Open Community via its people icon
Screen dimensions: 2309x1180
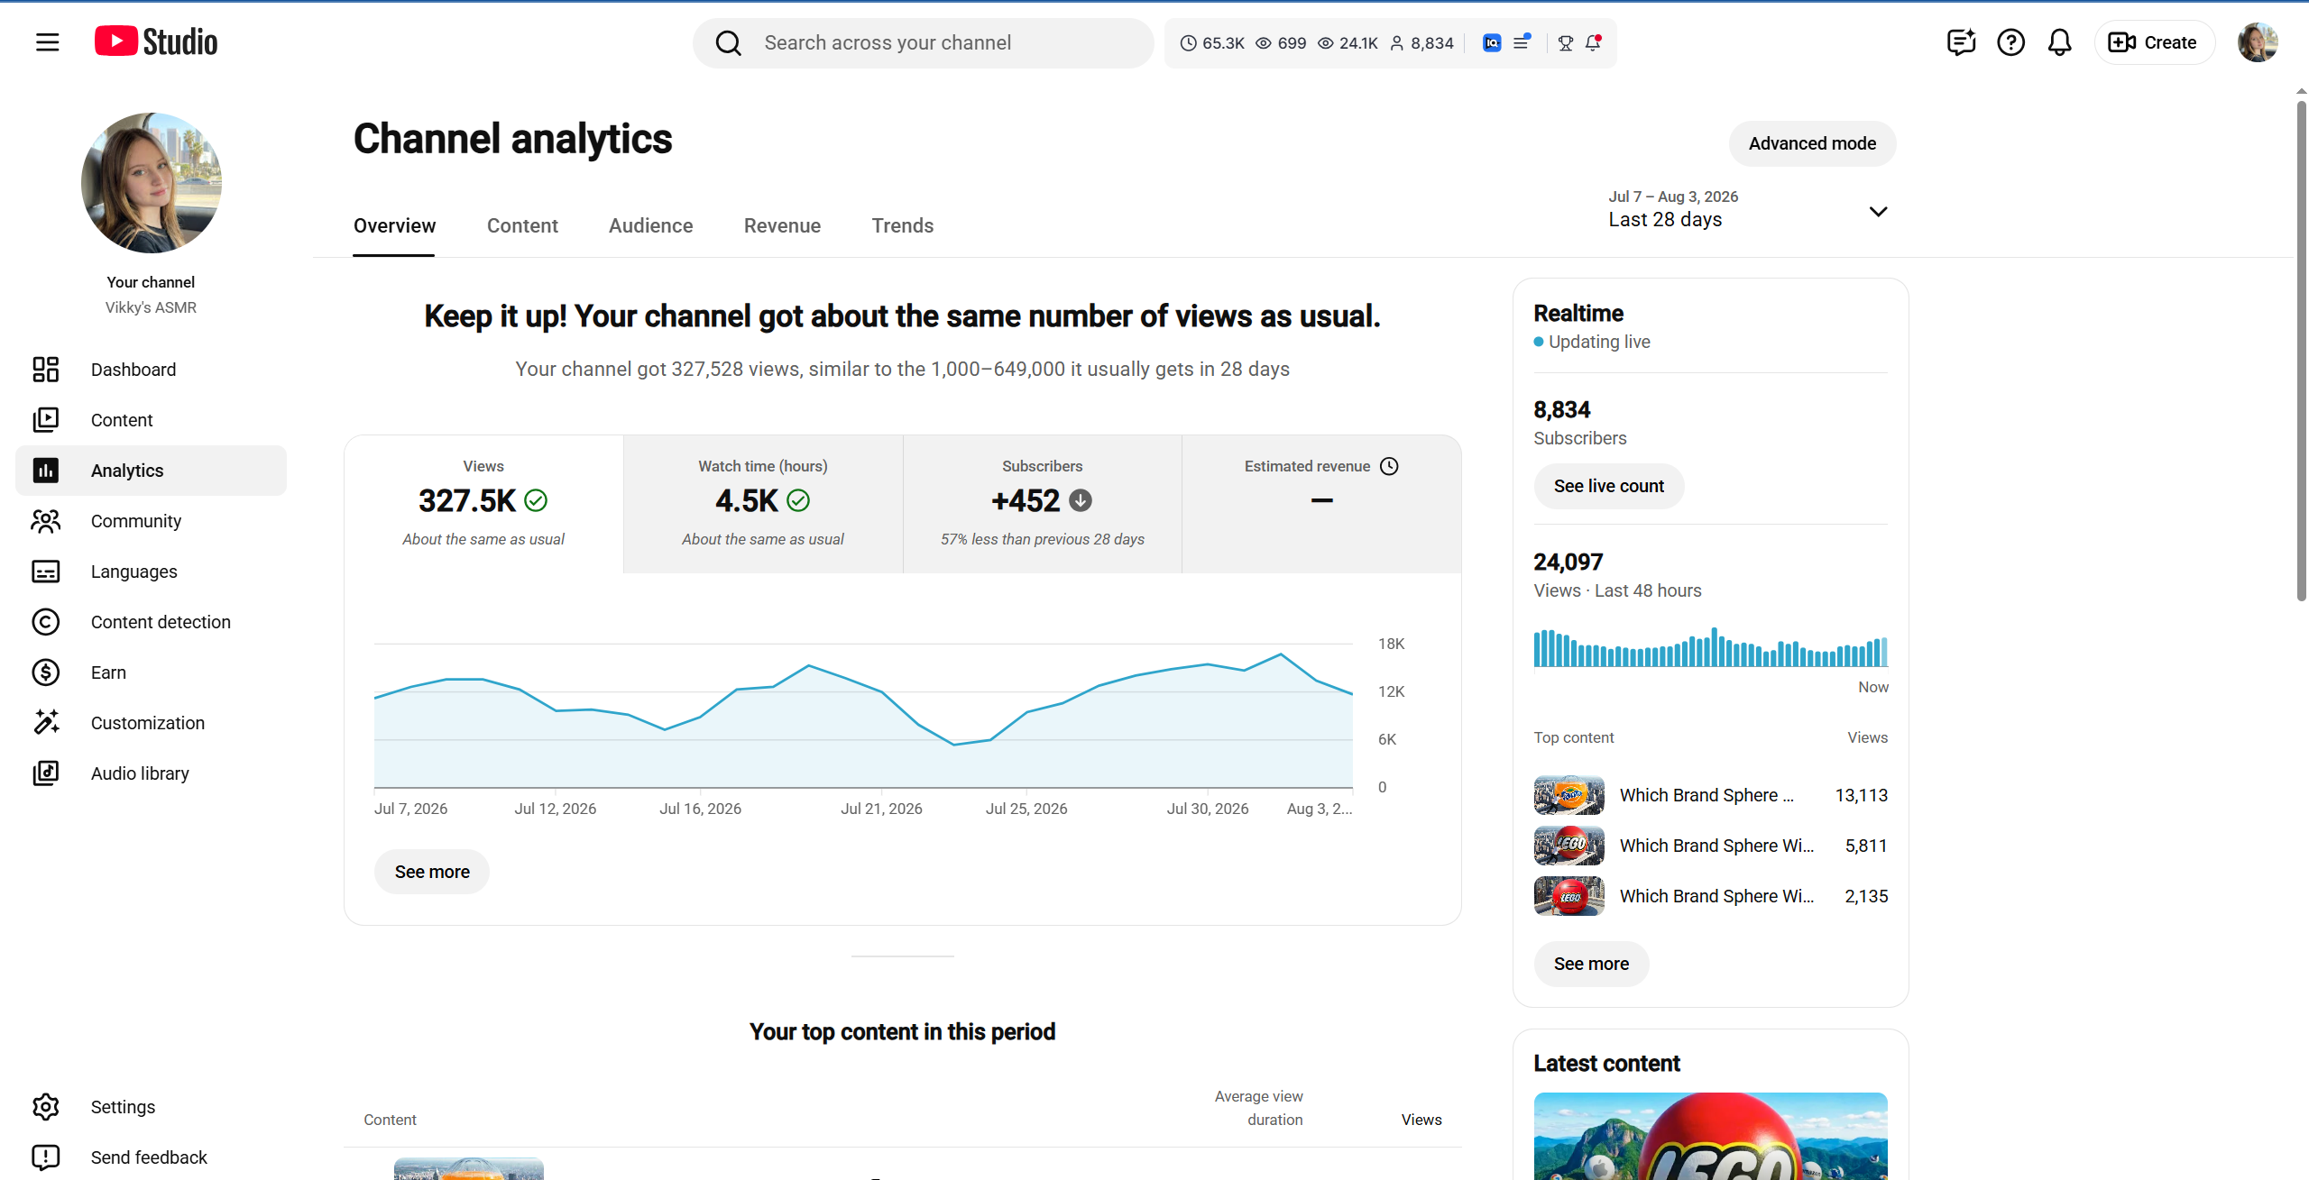(x=46, y=521)
